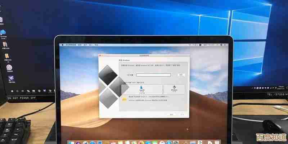
Task: Click the Boot Camp diamond logo
Action: pyautogui.click(x=111, y=82)
